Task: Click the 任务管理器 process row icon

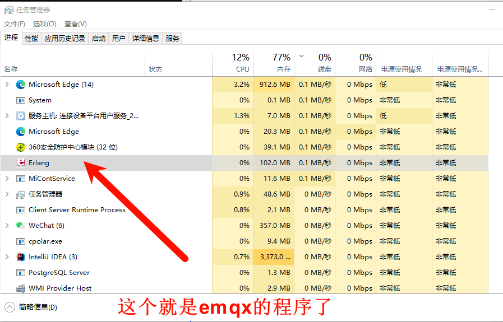Action: pyautogui.click(x=21, y=194)
